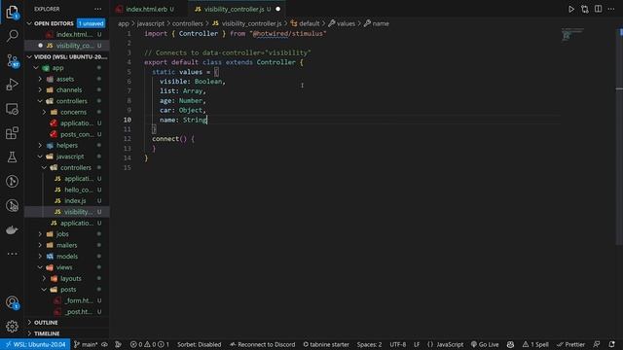Open Source Control view
The image size is (623, 350).
click(x=12, y=60)
